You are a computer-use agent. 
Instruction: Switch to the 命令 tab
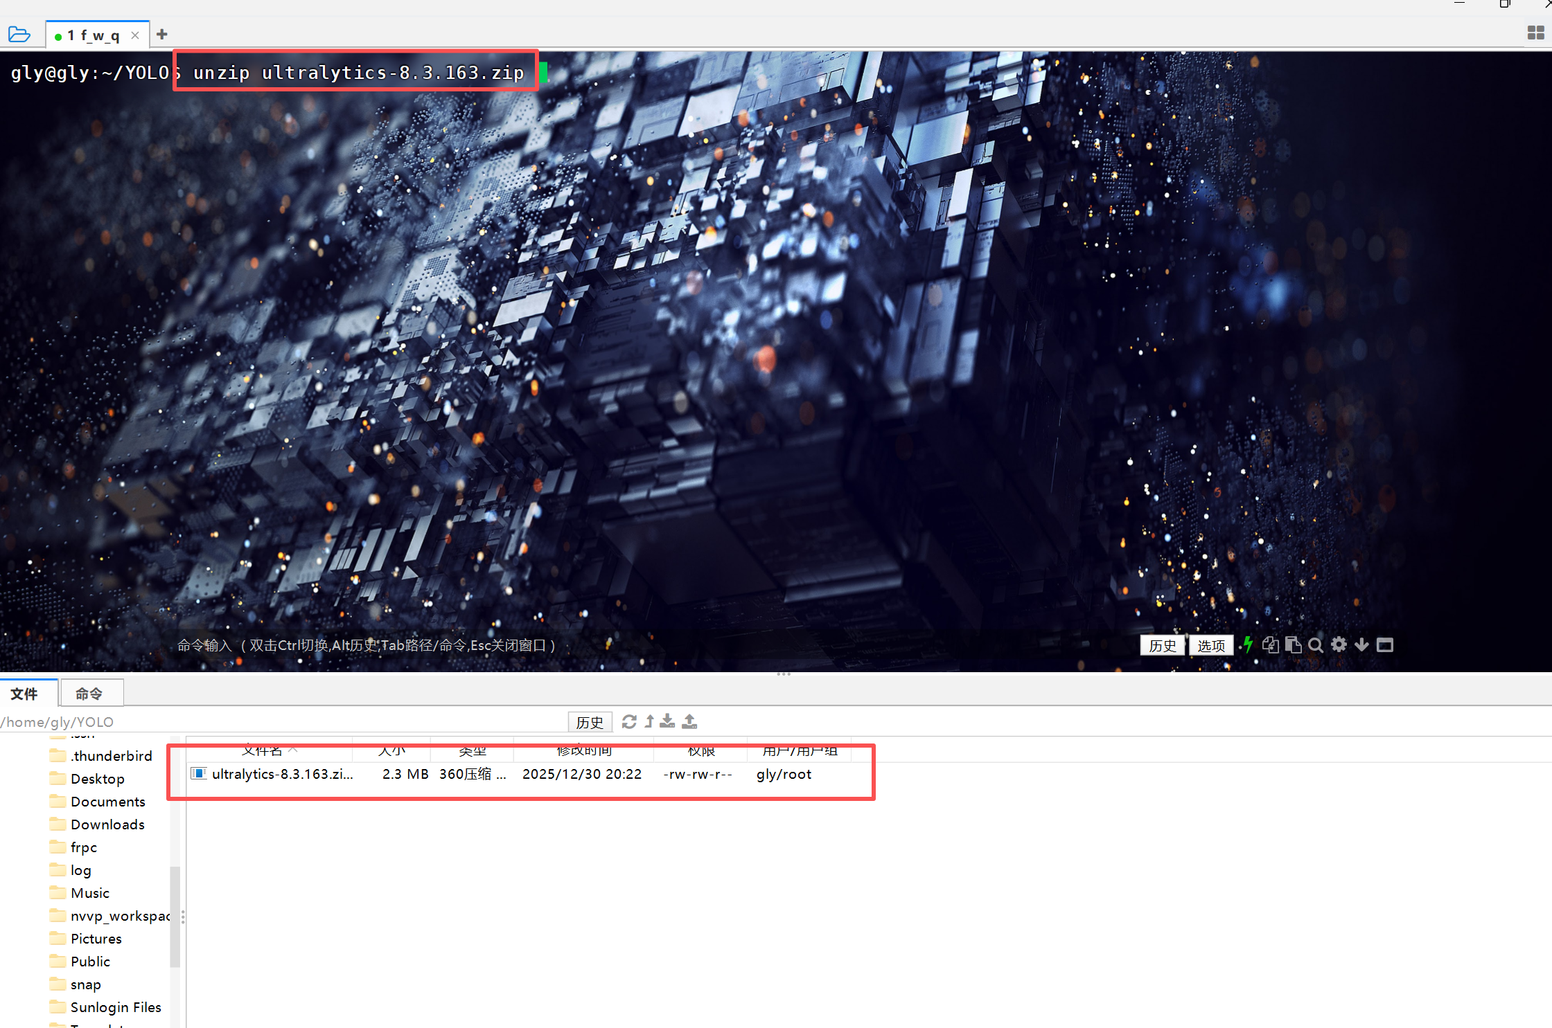pos(90,693)
